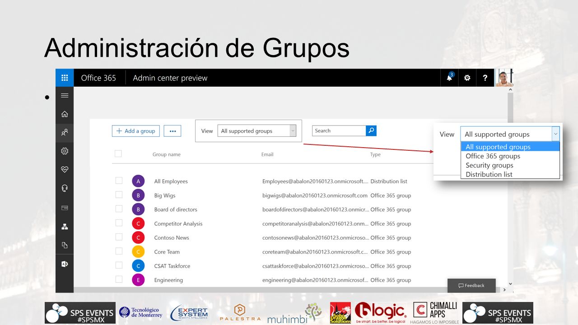Click the All Employees avatar circle
Image resolution: width=578 pixels, height=325 pixels.
138,181
